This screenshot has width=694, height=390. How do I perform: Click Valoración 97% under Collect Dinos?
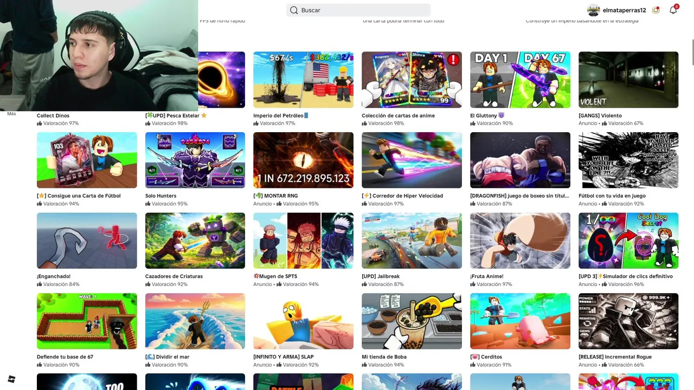tap(58, 123)
